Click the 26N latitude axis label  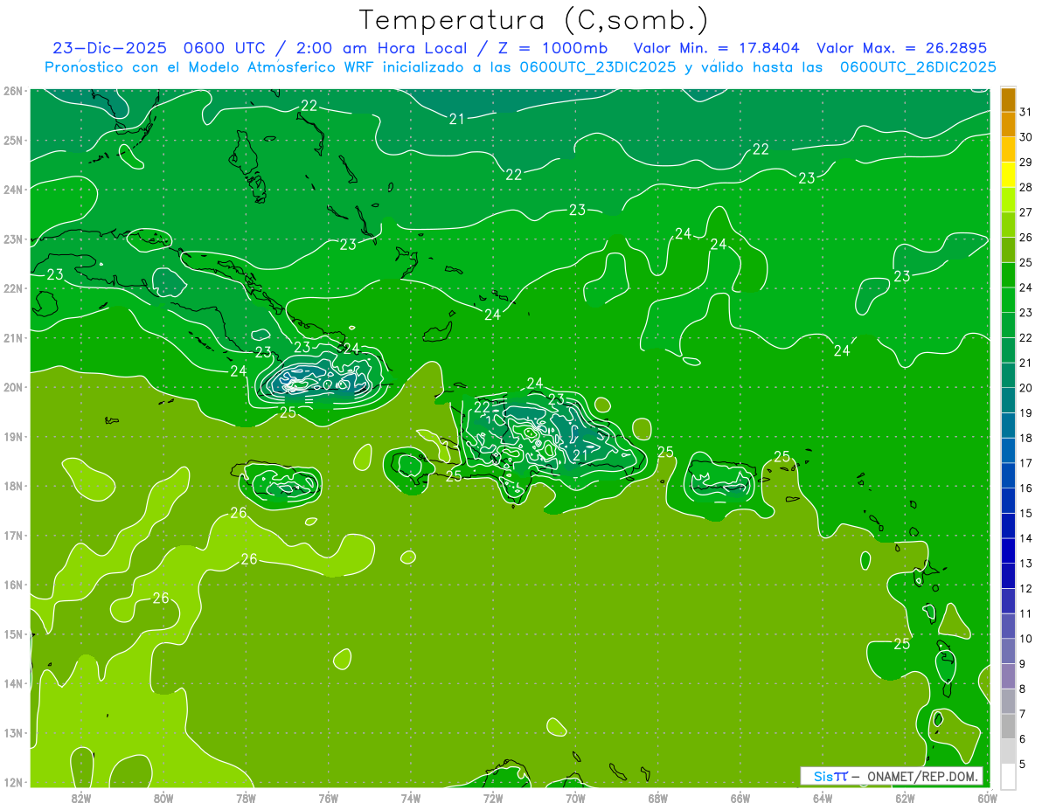coord(13,91)
